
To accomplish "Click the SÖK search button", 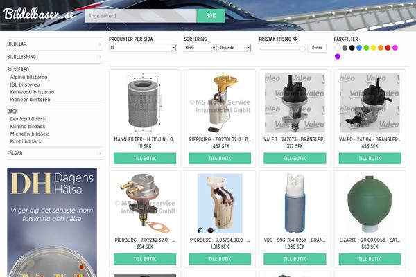I will tap(211, 16).
